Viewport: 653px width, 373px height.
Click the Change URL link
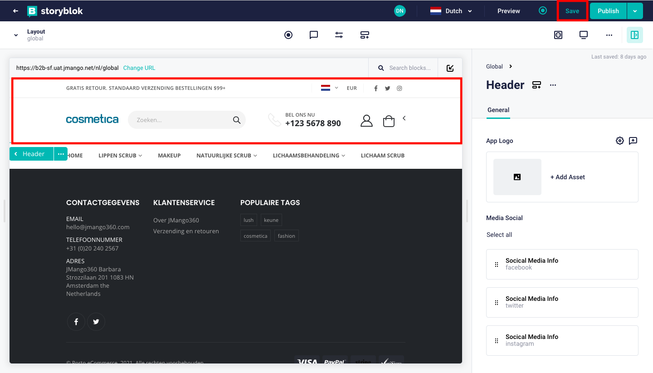pyautogui.click(x=139, y=68)
